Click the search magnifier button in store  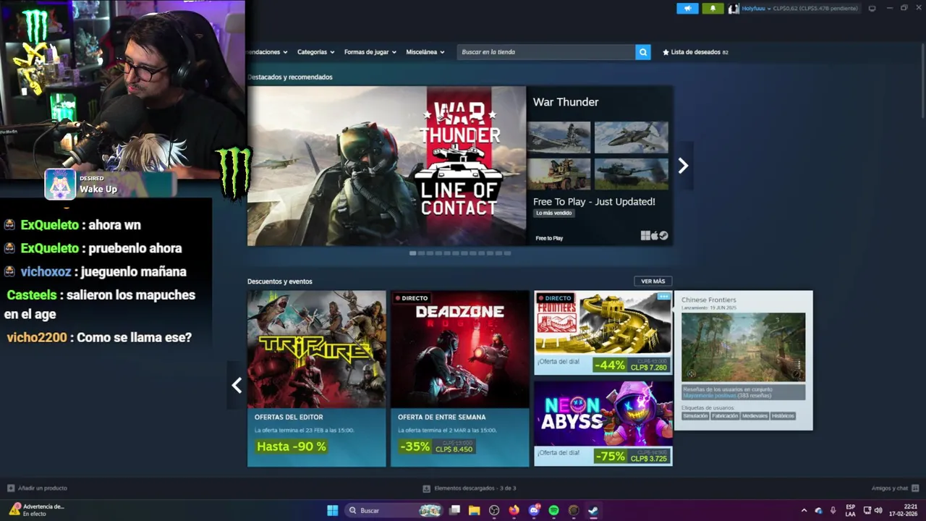[x=643, y=52]
